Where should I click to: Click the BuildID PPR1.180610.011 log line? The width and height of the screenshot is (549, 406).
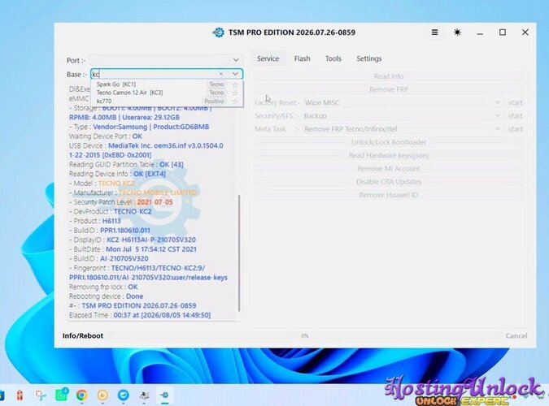[110, 231]
